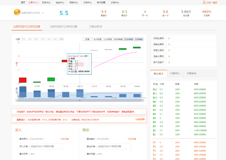Screen dimensions: 226x160
Task: Click the green candlestick at 16:00
Action: click(x=51, y=79)
